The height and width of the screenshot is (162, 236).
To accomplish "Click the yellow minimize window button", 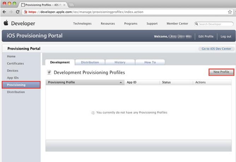I will pyautogui.click(x=10, y=3).
